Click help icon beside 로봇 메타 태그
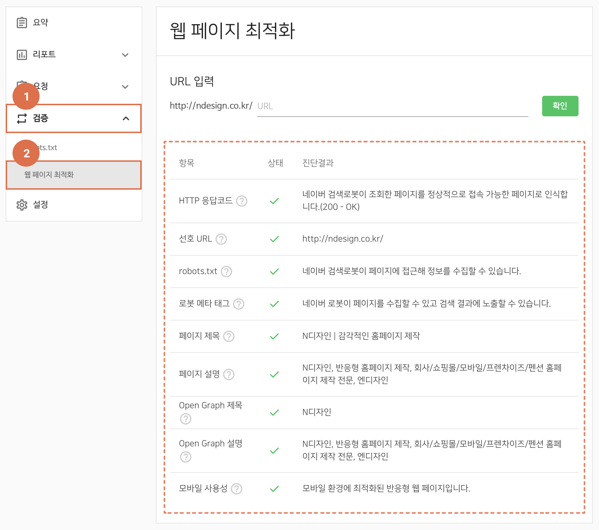The width and height of the screenshot is (599, 530). 239,304
